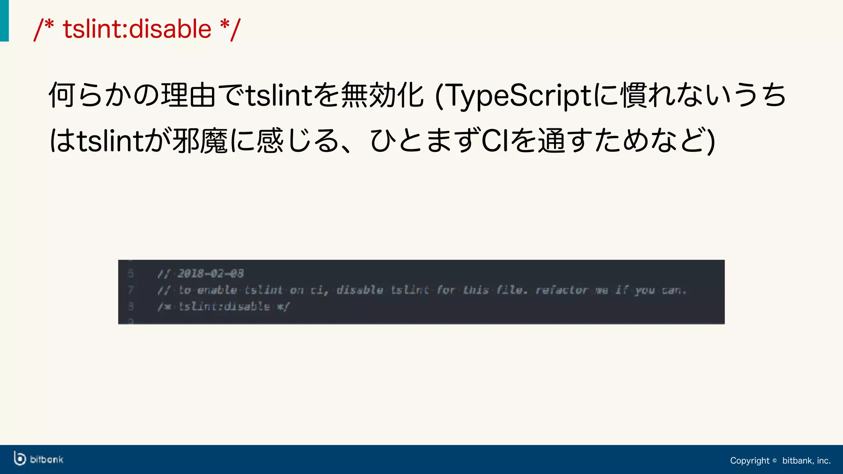Click line number 6 in code image
The image size is (843, 474).
(130, 274)
